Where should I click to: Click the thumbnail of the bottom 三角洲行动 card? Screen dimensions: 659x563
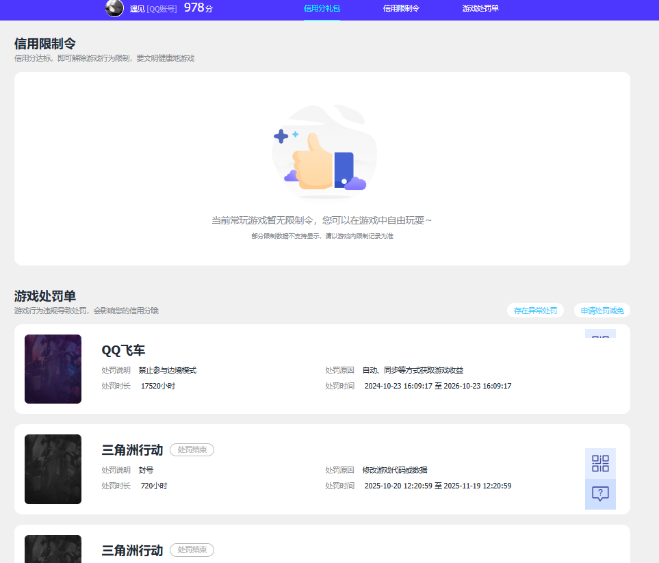coord(53,549)
